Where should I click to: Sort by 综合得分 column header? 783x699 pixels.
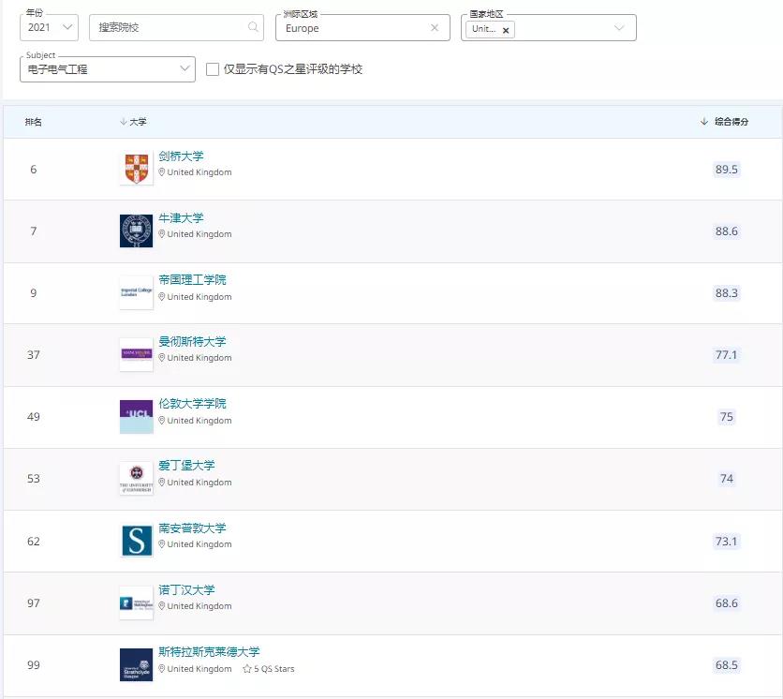(724, 122)
